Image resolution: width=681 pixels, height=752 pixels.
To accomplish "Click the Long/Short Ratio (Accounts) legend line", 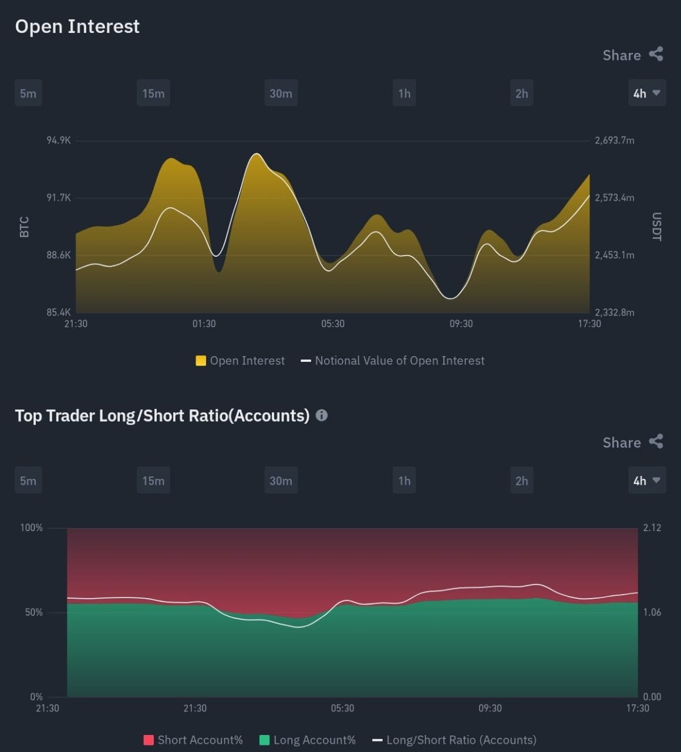I will 379,740.
